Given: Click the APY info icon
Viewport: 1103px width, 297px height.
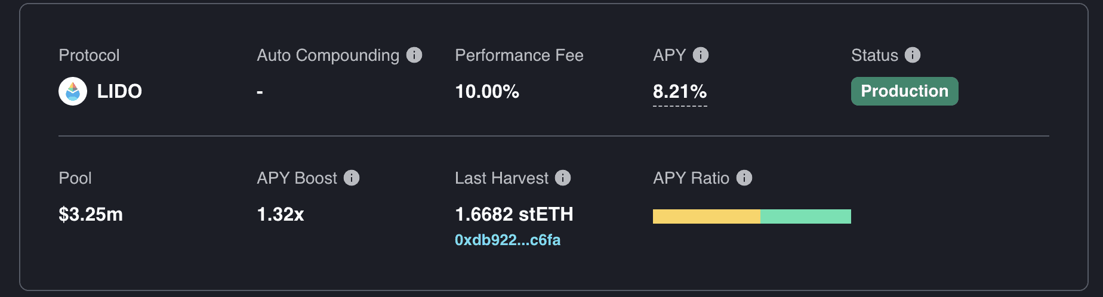Looking at the screenshot, I should [x=701, y=55].
